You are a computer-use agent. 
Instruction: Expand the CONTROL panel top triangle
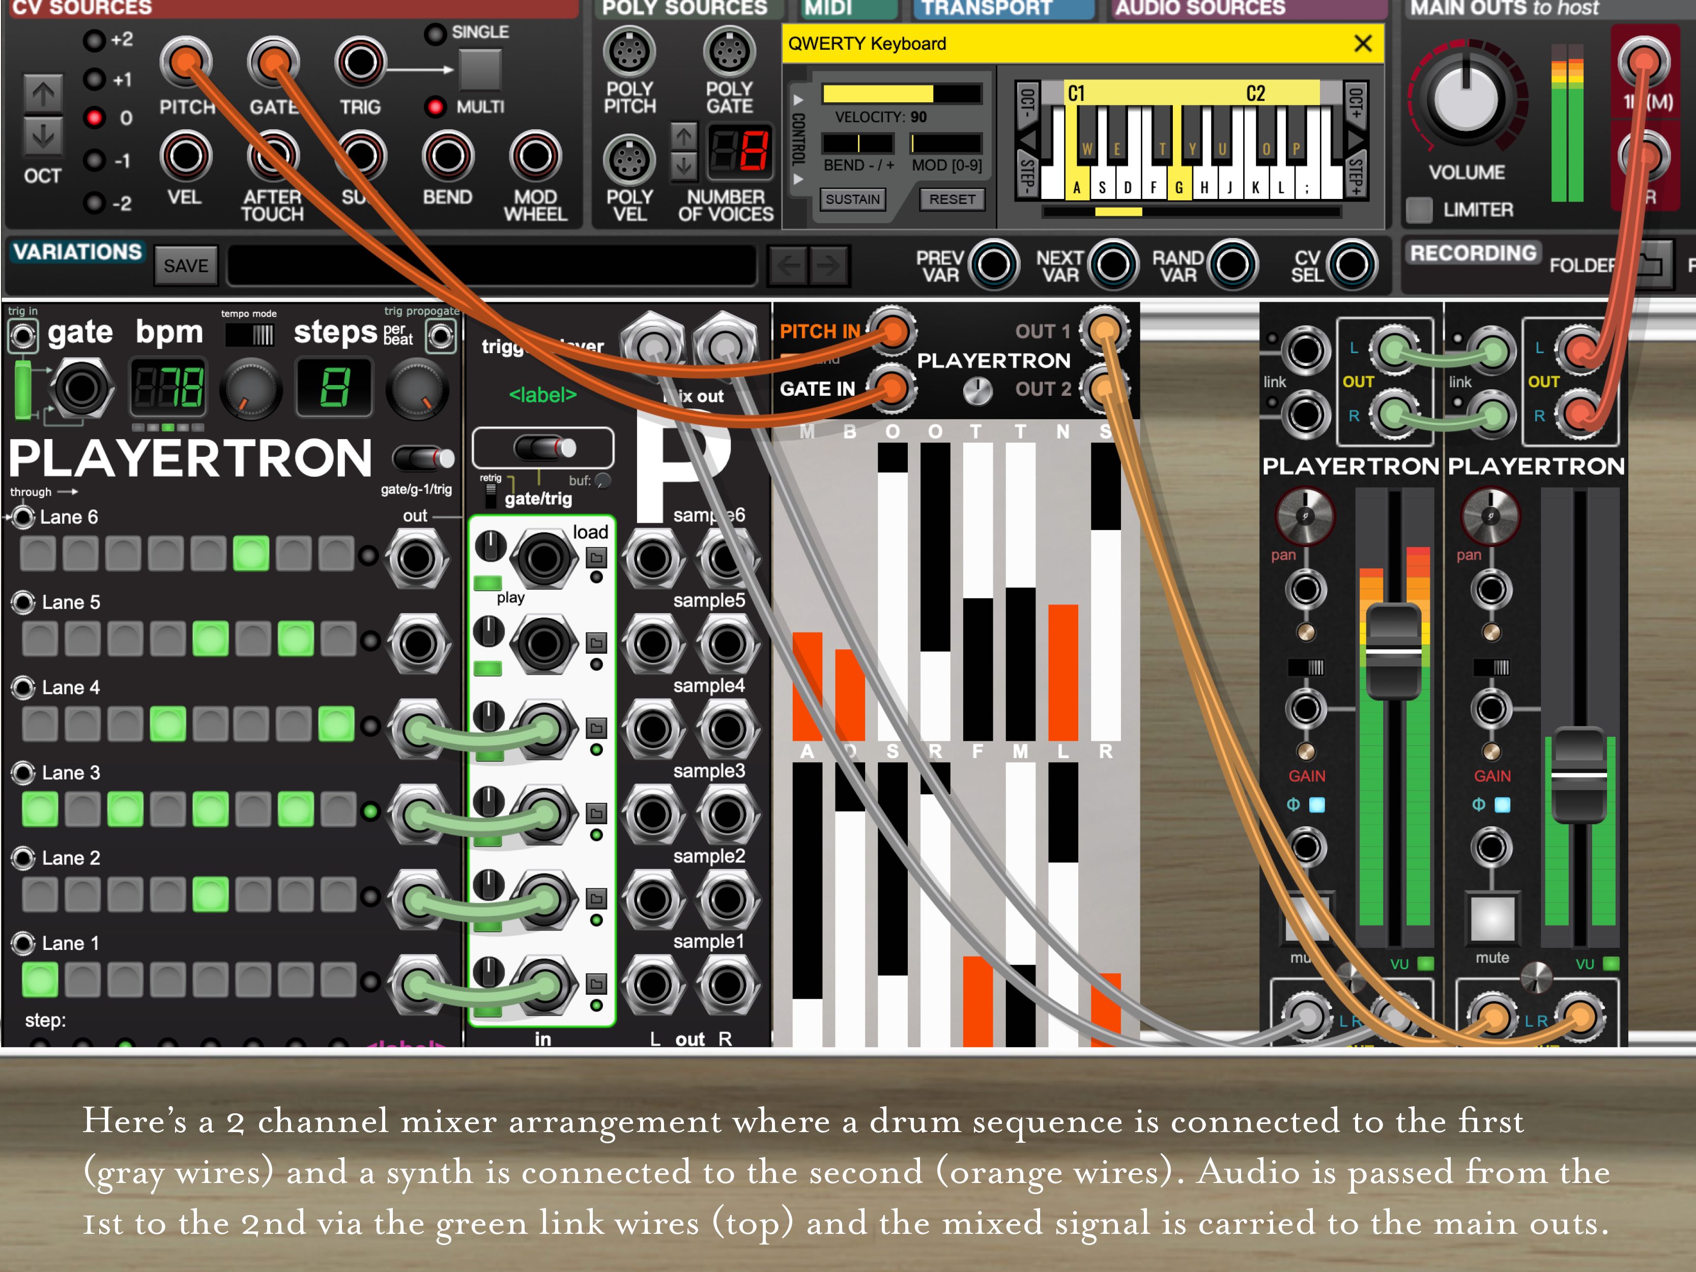point(798,100)
